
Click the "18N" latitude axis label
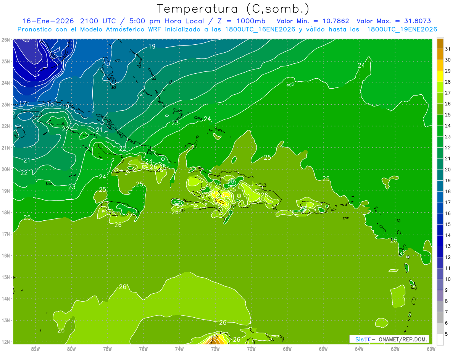click(x=5, y=212)
